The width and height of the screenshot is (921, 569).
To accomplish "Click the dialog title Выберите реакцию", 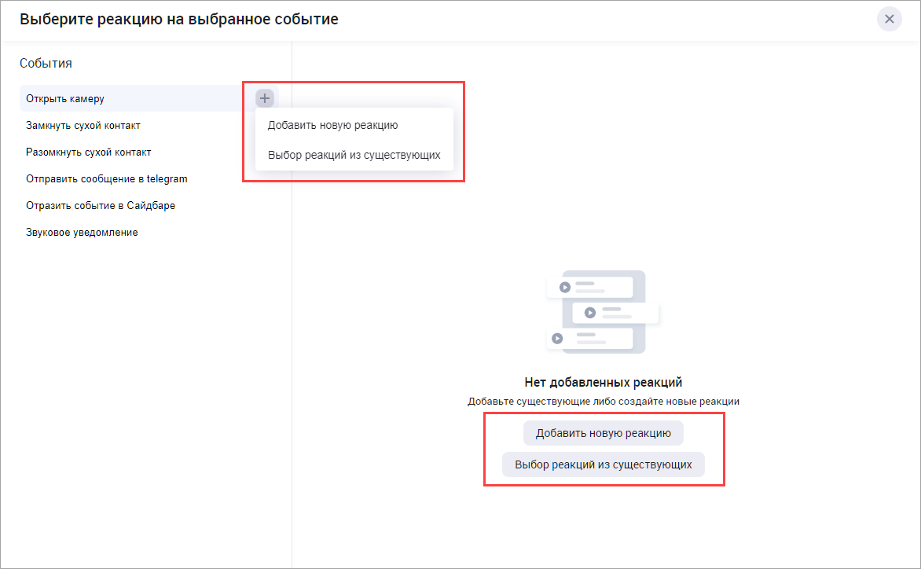I will pos(179,19).
